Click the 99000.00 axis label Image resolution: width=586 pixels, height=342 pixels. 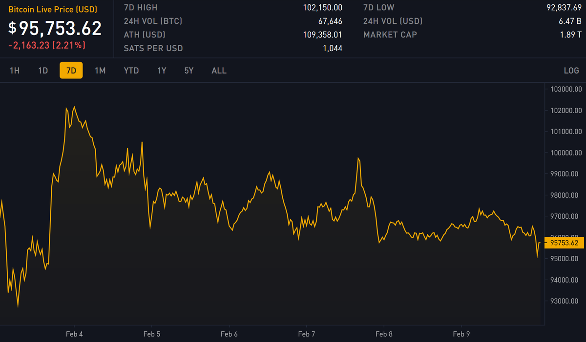click(565, 174)
